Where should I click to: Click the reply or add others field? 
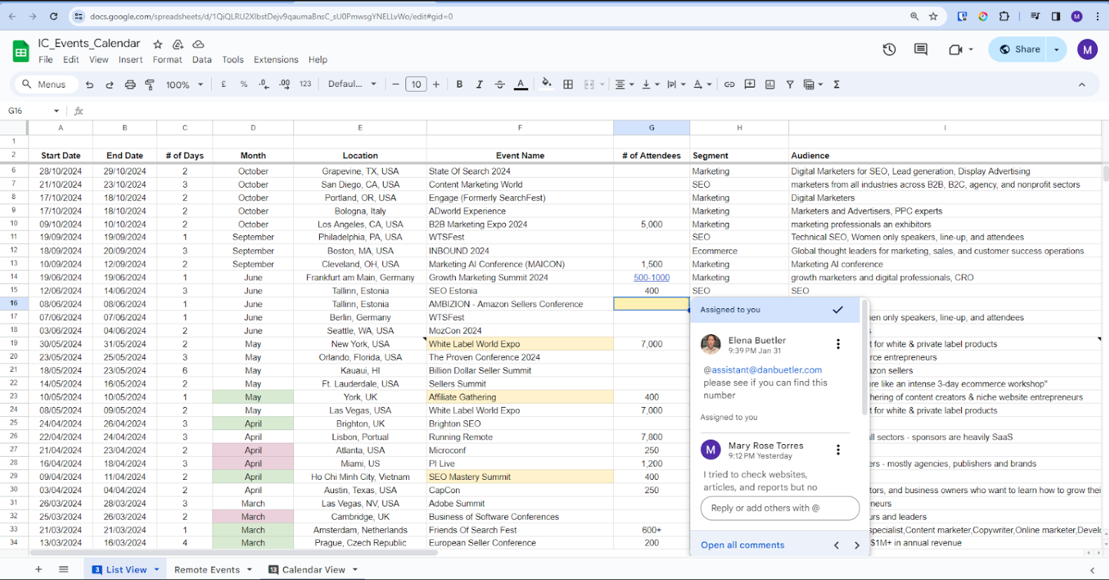coord(780,508)
